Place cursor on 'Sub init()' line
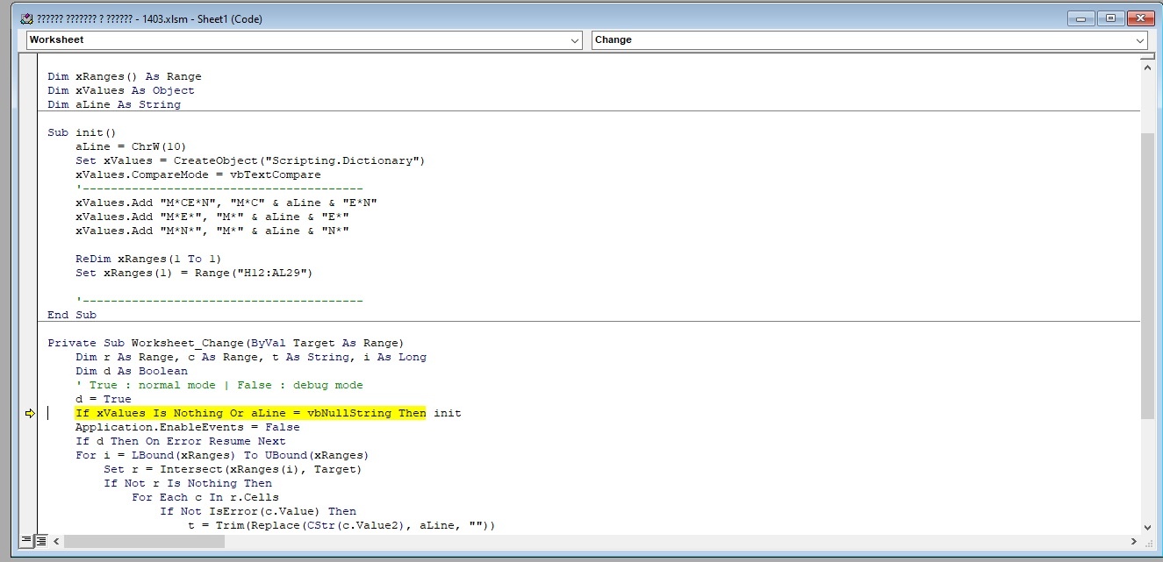This screenshot has width=1163, height=562. coord(82,132)
